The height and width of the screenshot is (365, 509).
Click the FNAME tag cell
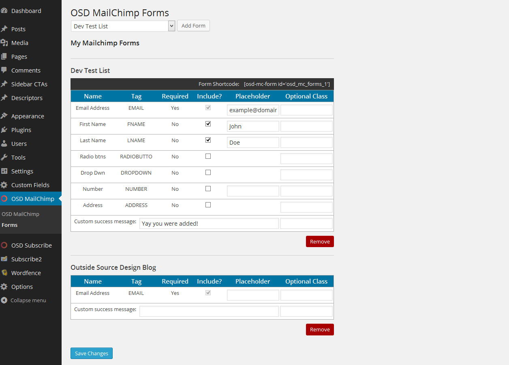click(136, 124)
